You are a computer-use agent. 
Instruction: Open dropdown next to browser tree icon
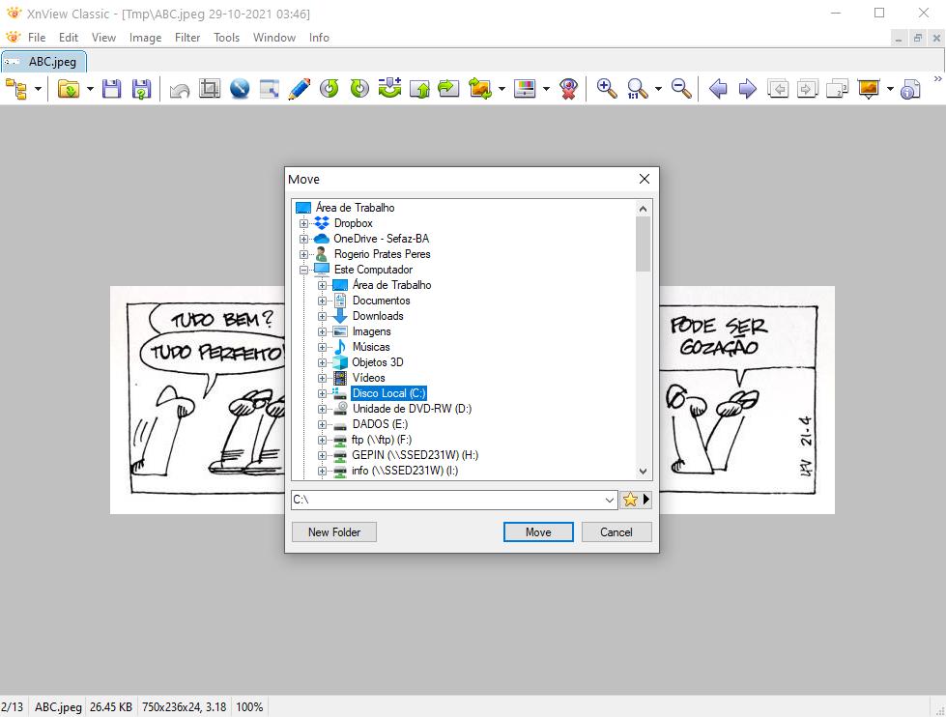[38, 89]
